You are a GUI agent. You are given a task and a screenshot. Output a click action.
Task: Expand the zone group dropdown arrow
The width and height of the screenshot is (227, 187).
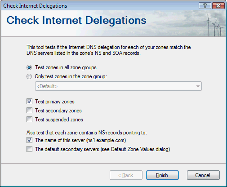[x=198, y=86]
